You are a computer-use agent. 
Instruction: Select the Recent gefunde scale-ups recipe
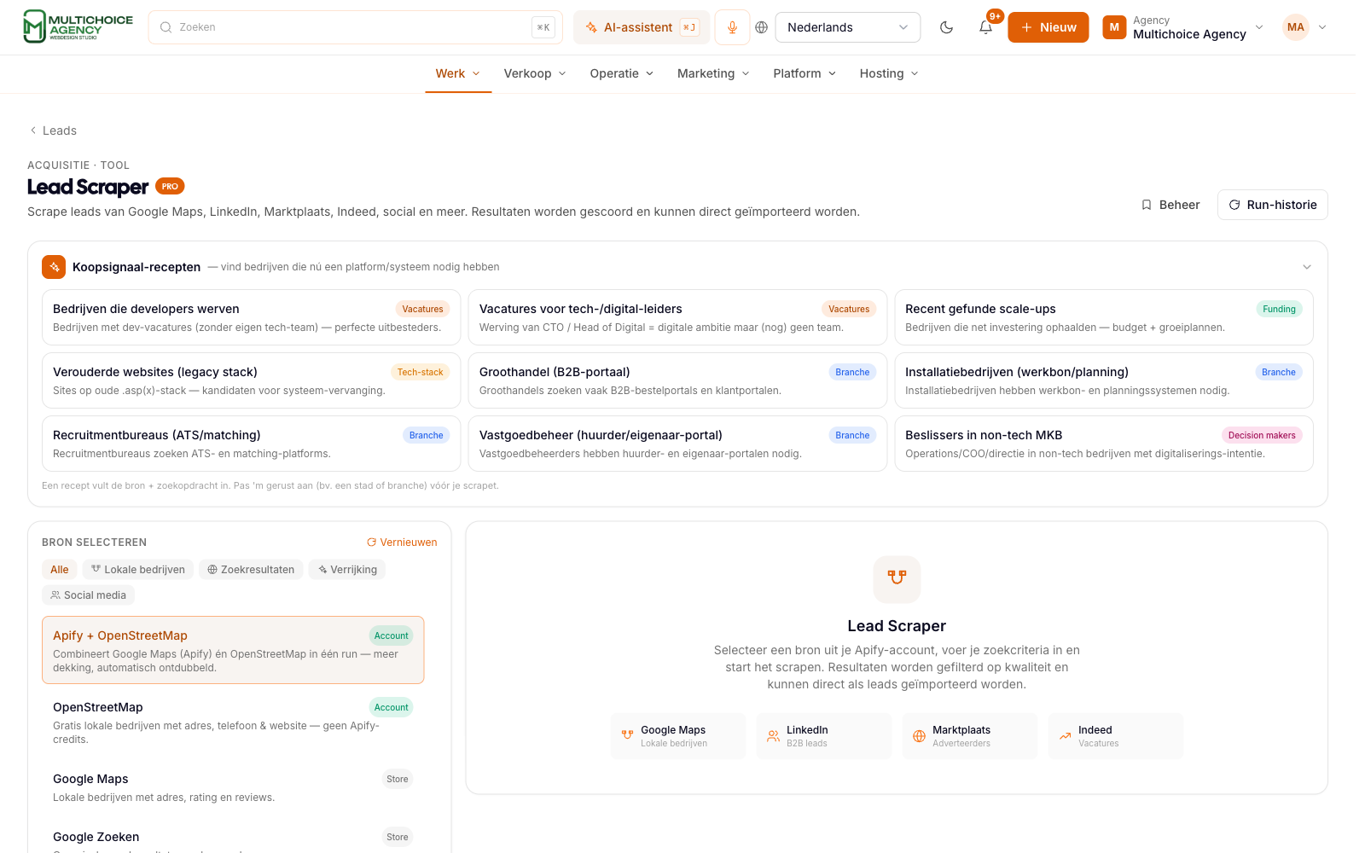(1103, 317)
